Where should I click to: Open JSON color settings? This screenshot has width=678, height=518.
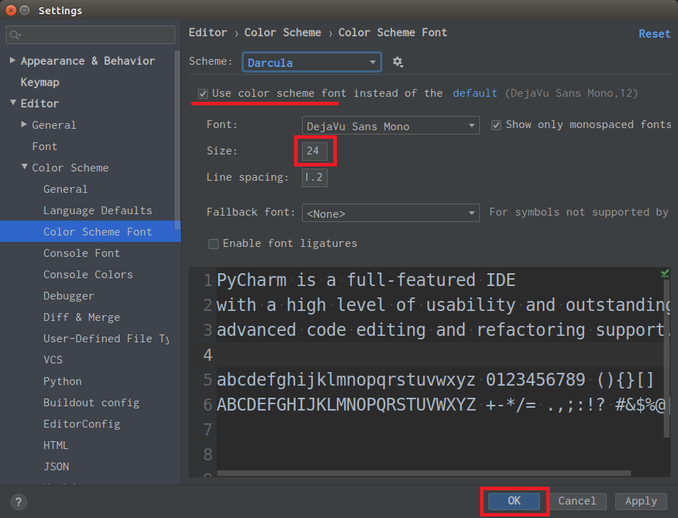(56, 467)
